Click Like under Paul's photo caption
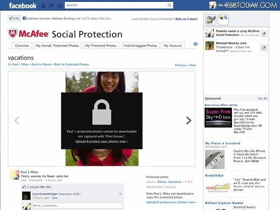280x210 pixels. click(24, 180)
